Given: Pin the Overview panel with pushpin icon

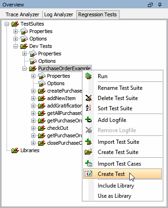Looking at the screenshot, I should click(160, 5).
